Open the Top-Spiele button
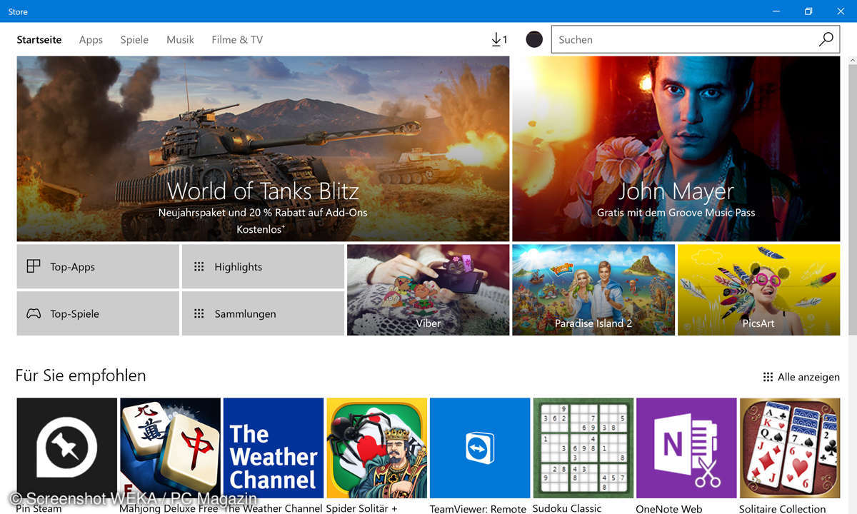The width and height of the screenshot is (857, 514). coord(98,313)
